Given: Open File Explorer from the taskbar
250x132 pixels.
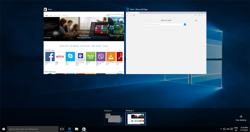Looking at the screenshot, I should (76, 129).
